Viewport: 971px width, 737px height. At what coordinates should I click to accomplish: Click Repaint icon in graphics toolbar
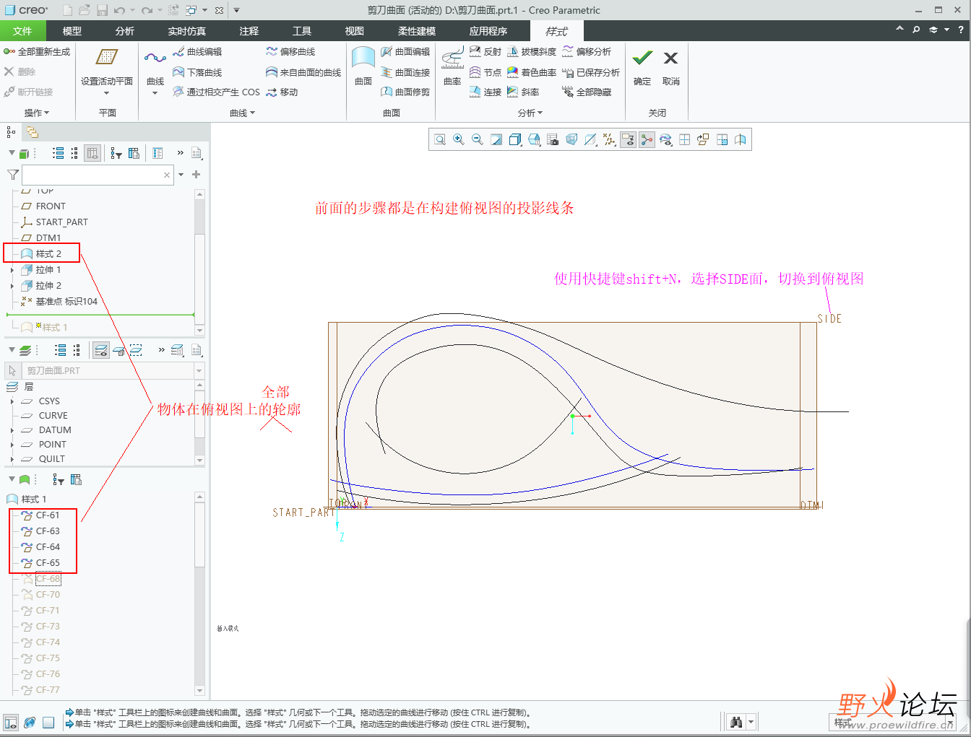pyautogui.click(x=496, y=140)
